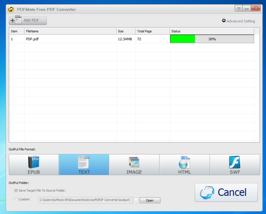
Task: Click the FileName column header
Action: point(70,31)
